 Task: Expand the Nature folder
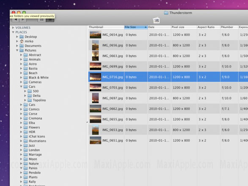tap(21, 164)
